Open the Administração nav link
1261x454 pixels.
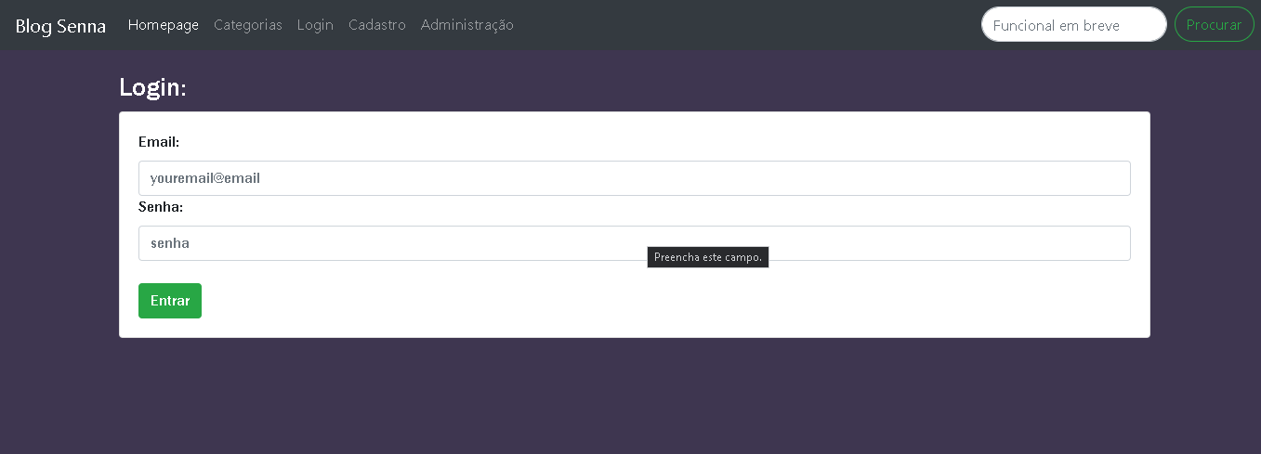pos(467,25)
